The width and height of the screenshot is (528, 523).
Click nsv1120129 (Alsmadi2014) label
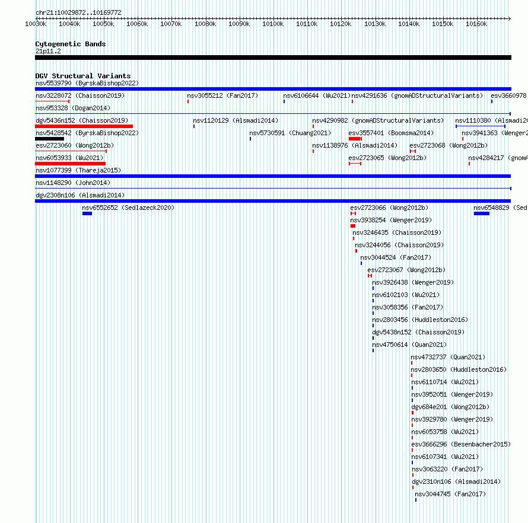click(236, 120)
